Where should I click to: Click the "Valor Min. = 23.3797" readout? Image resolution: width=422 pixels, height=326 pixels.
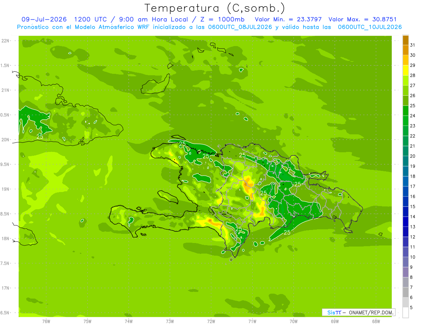click(288, 19)
